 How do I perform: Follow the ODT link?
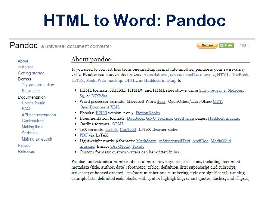[x=217, y=102]
